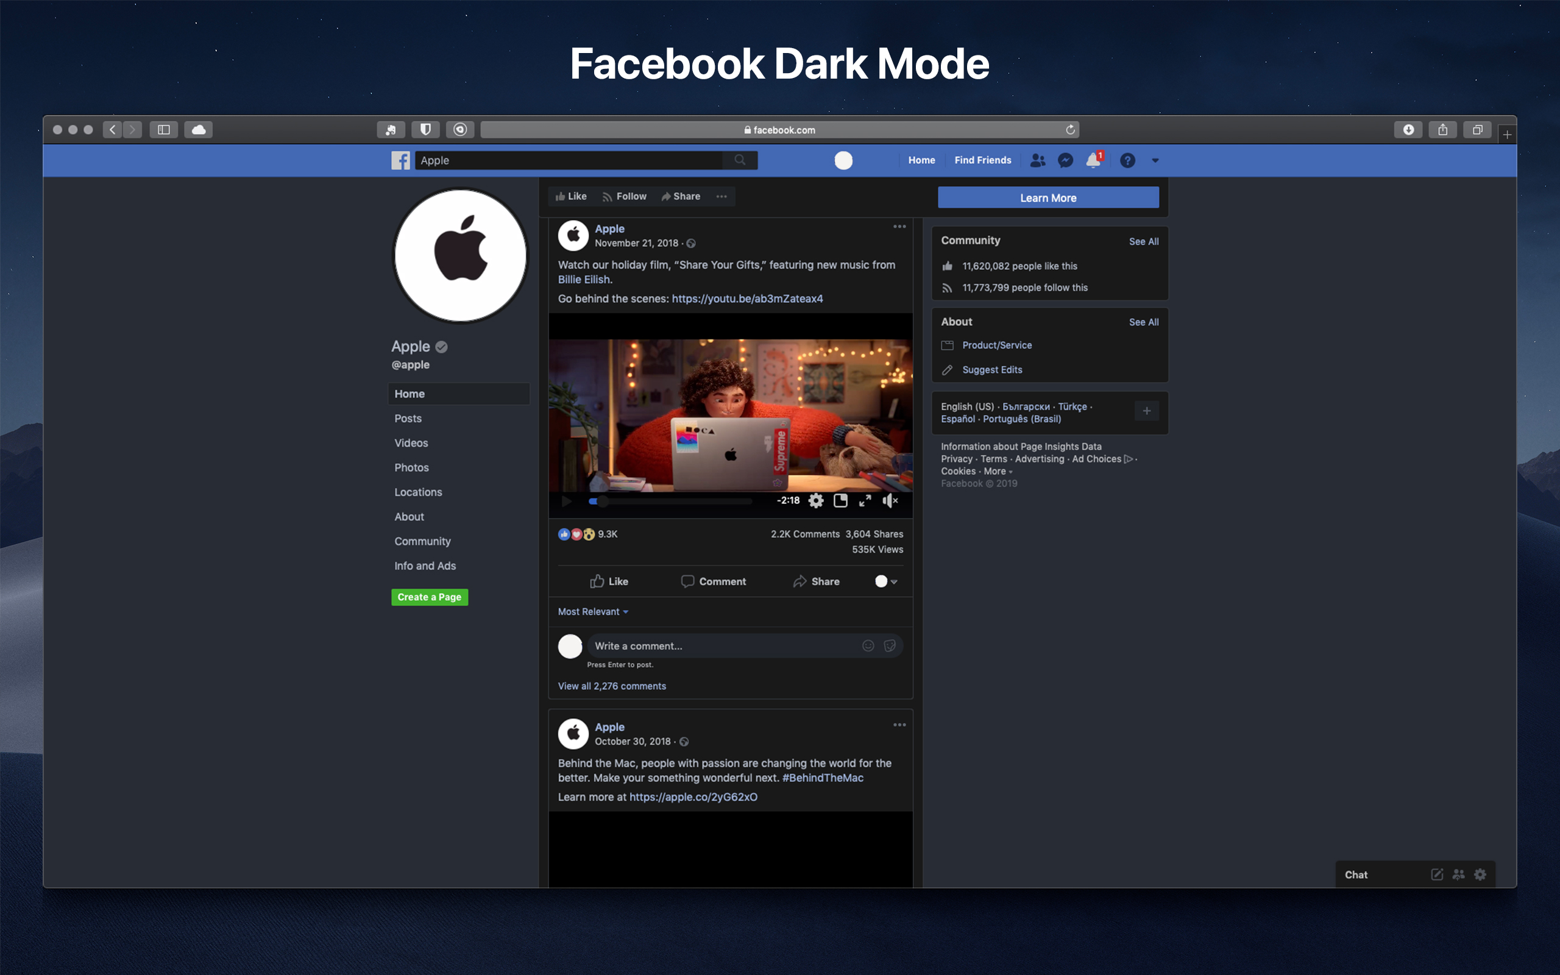1560x975 pixels.
Task: Expand the account settings arrow in top bar
Action: click(x=1155, y=160)
